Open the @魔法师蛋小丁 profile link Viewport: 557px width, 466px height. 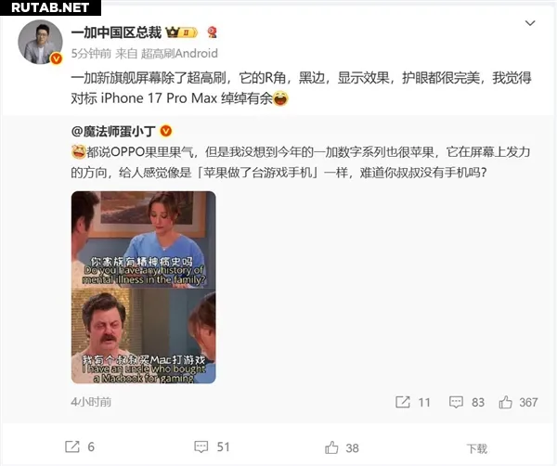113,132
